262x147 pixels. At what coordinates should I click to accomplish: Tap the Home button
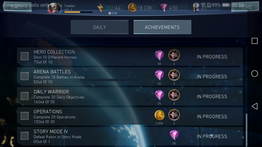click(245, 7)
